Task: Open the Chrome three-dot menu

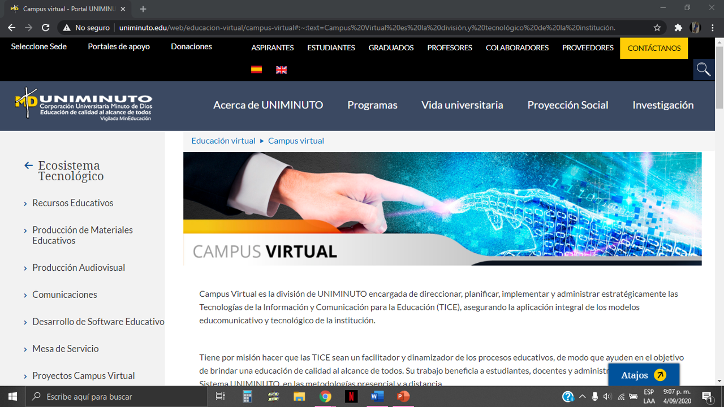Action: point(714,27)
